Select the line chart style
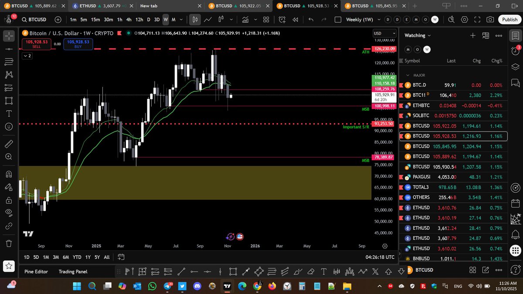The height and width of the screenshot is (294, 523). [208, 20]
